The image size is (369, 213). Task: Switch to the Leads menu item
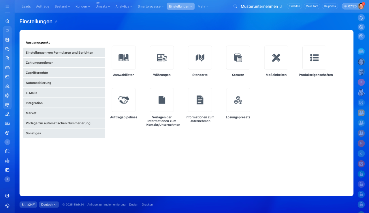coord(26,6)
